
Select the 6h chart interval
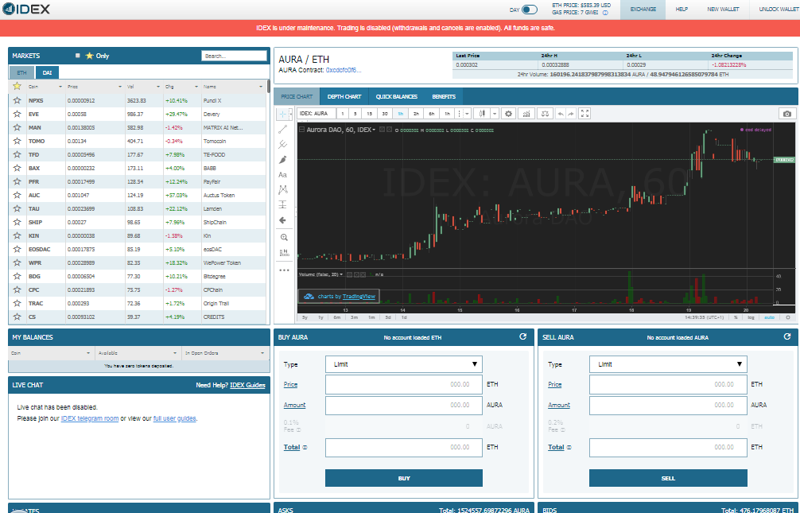click(432, 113)
